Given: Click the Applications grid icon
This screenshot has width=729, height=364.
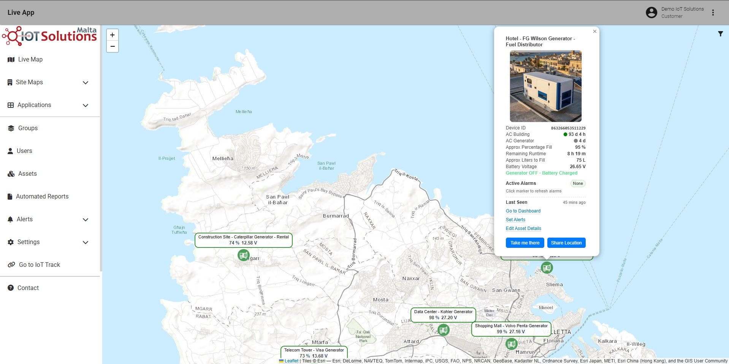Looking at the screenshot, I should 11,105.
